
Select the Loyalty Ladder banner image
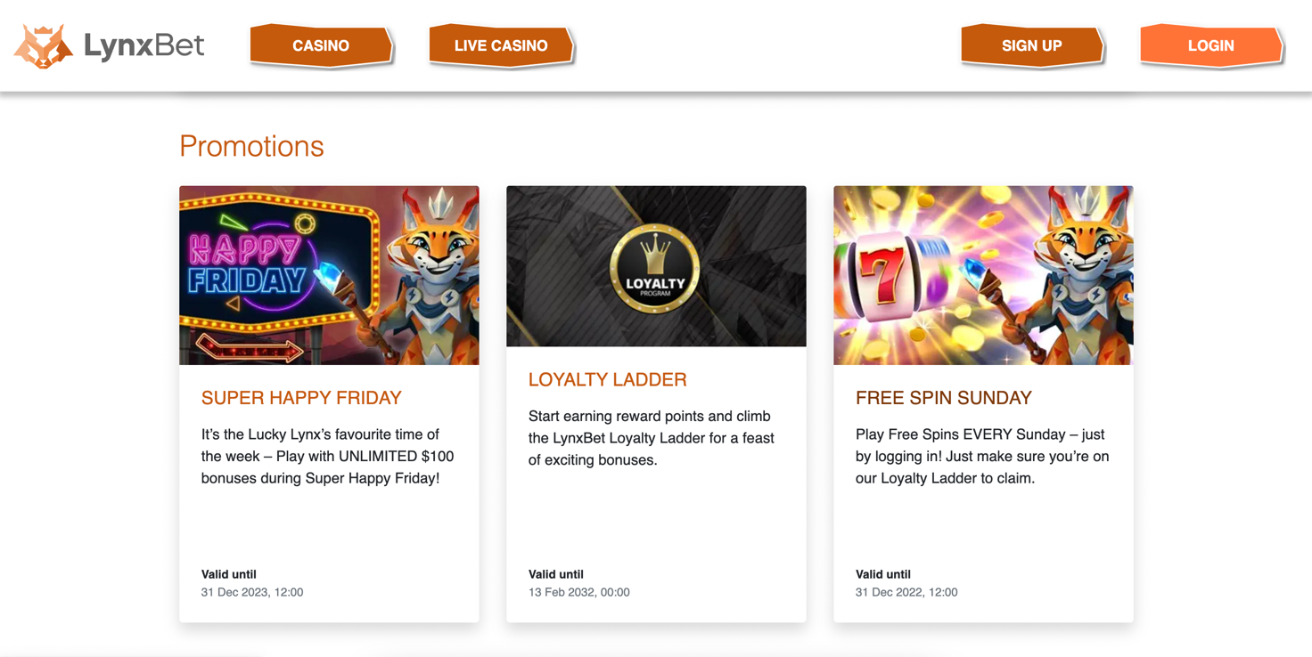(656, 266)
